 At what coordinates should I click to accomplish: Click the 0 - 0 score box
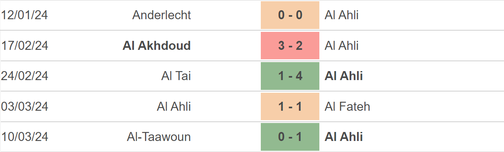pos(290,15)
